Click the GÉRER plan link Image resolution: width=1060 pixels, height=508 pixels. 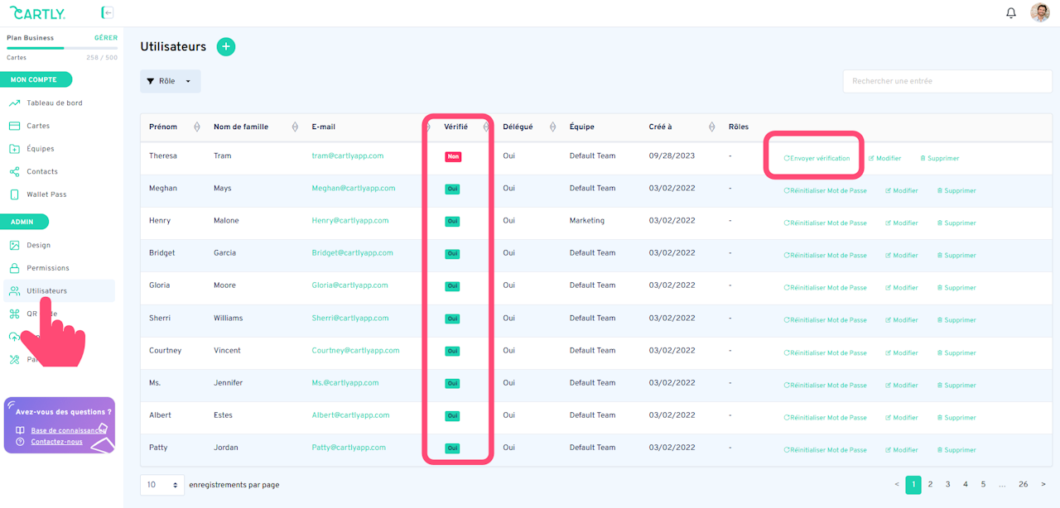(106, 38)
